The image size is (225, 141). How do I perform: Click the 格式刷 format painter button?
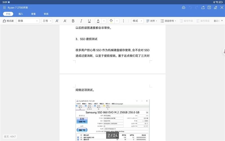click(8, 21)
